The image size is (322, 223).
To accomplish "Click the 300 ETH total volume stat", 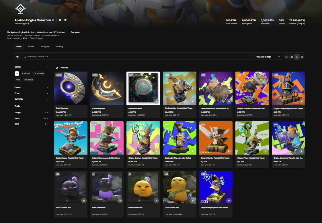I will [x=231, y=22].
